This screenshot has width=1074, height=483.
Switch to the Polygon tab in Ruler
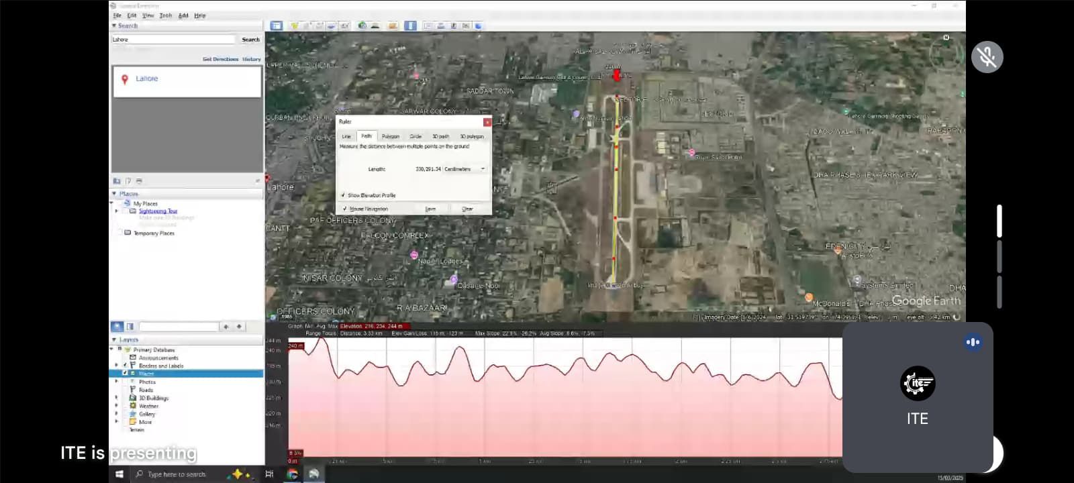coord(391,136)
